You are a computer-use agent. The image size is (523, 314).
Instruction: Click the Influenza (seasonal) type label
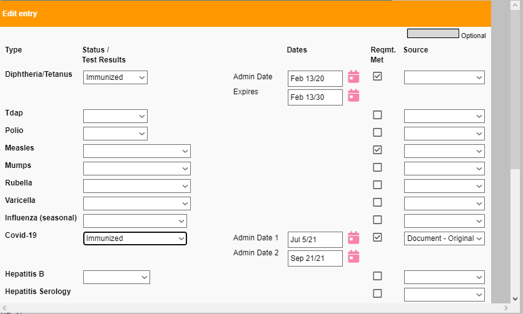coord(41,218)
